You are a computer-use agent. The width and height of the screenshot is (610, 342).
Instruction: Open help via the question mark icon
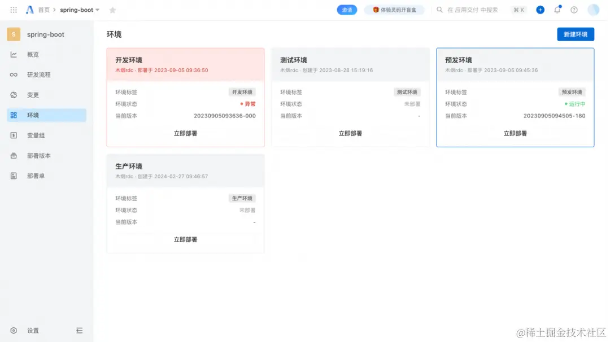[574, 10]
